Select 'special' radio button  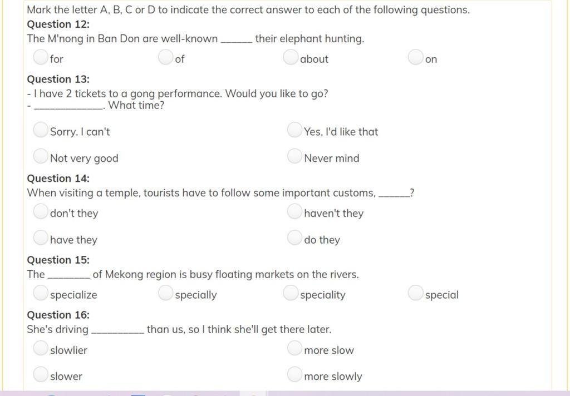[x=415, y=293]
